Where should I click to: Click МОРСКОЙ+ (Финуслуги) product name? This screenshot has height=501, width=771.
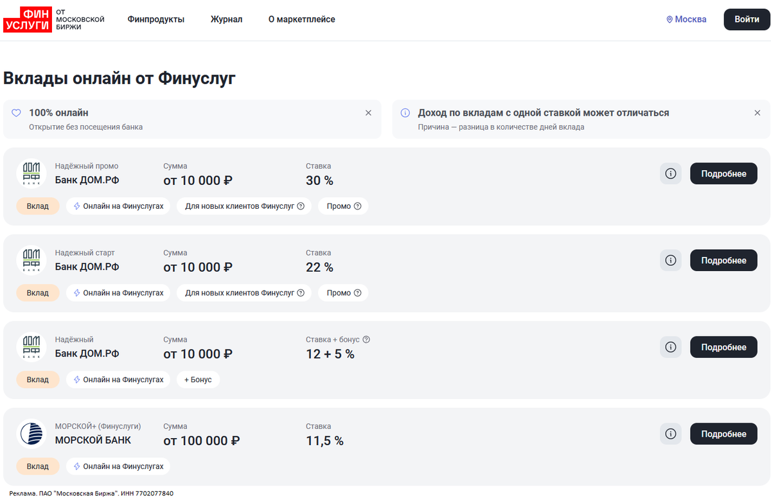(98, 426)
